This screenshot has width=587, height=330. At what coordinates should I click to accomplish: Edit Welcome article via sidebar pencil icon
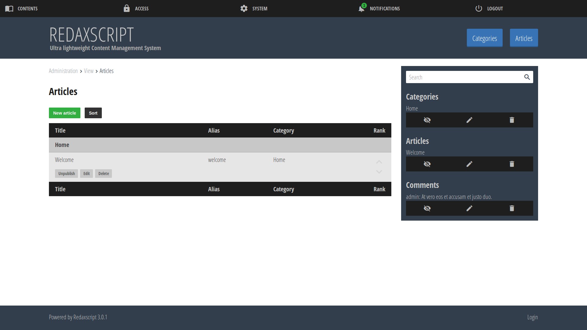coord(469,164)
